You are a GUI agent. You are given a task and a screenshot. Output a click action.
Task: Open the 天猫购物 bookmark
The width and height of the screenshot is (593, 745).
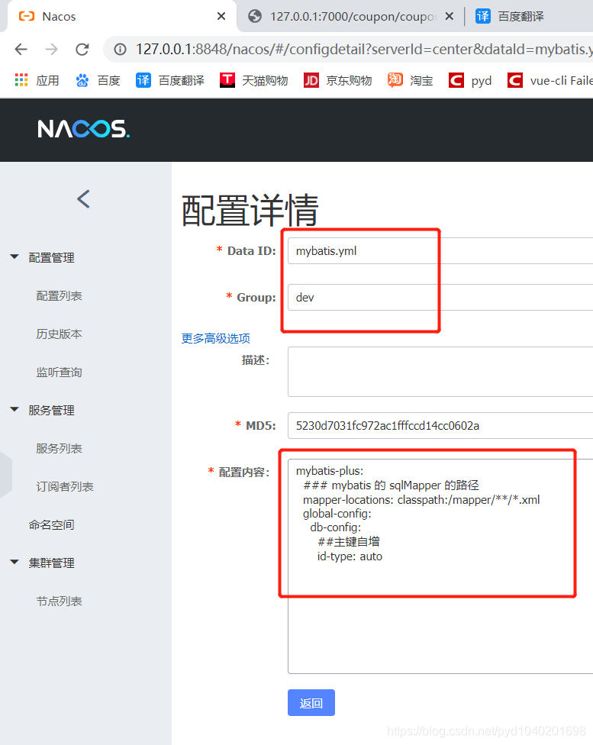click(253, 80)
